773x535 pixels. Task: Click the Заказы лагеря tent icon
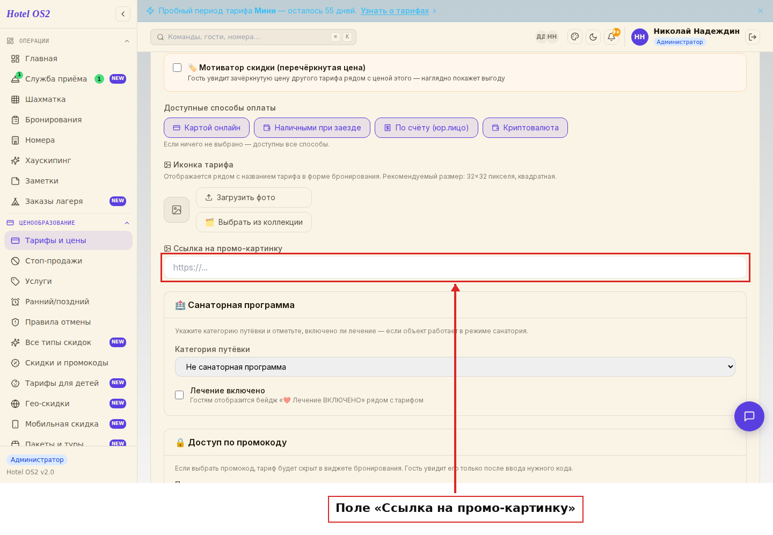[16, 201]
